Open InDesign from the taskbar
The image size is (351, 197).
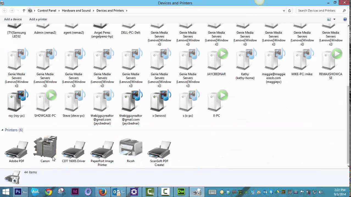(x=75, y=192)
